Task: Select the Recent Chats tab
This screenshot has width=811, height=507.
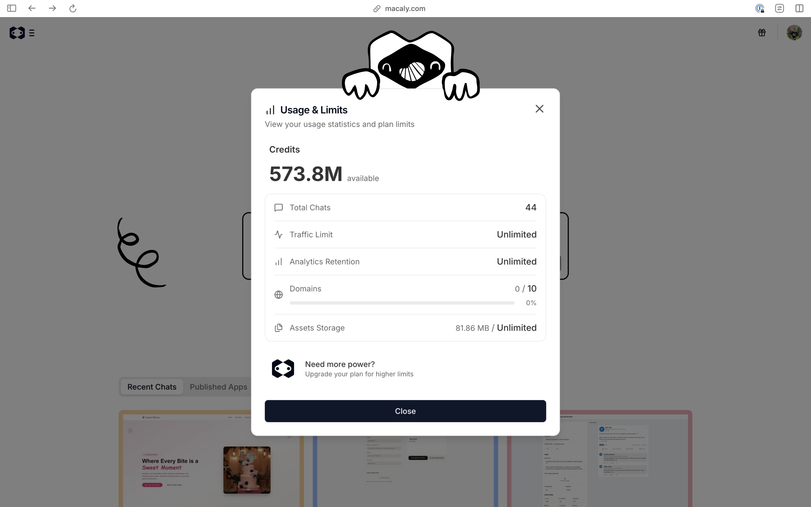Action: point(151,387)
